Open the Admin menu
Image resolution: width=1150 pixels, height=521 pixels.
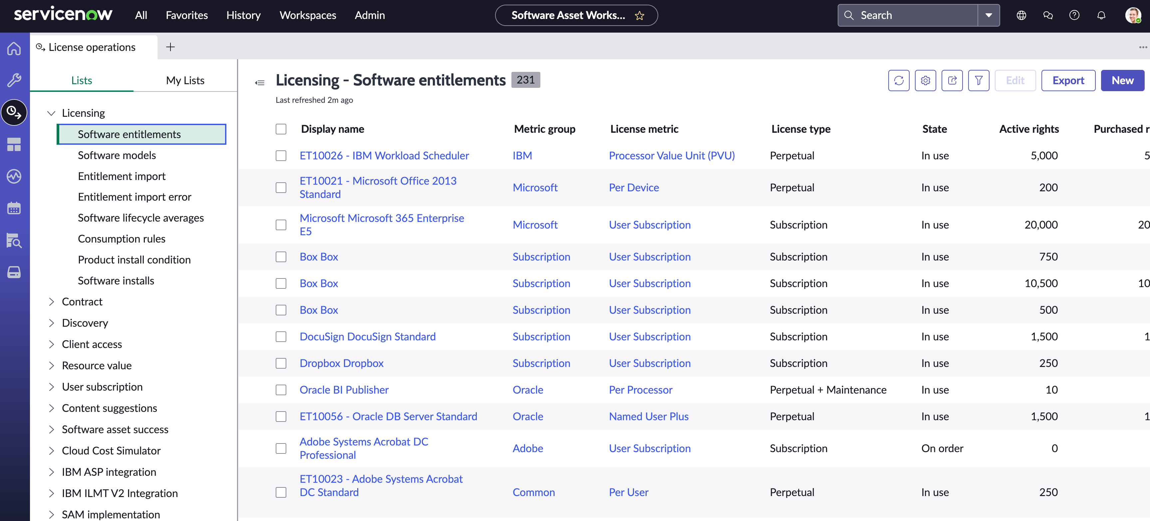click(x=370, y=16)
